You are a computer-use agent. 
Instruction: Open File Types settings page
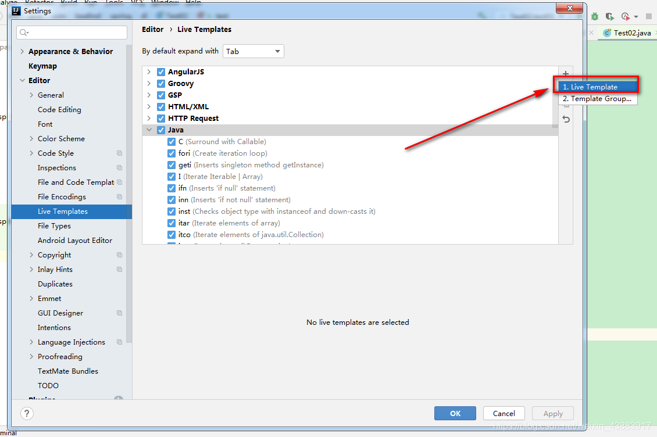tap(54, 226)
